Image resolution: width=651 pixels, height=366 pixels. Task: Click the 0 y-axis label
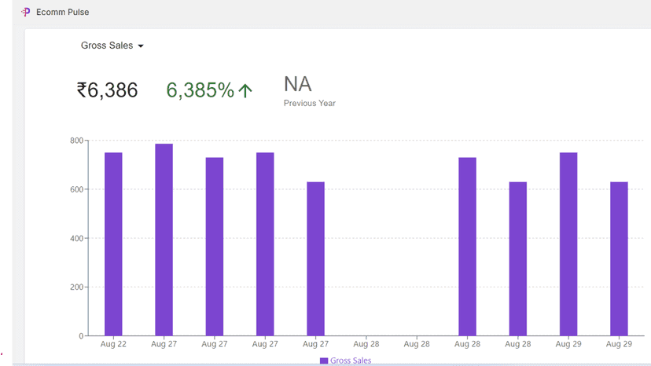pos(81,335)
